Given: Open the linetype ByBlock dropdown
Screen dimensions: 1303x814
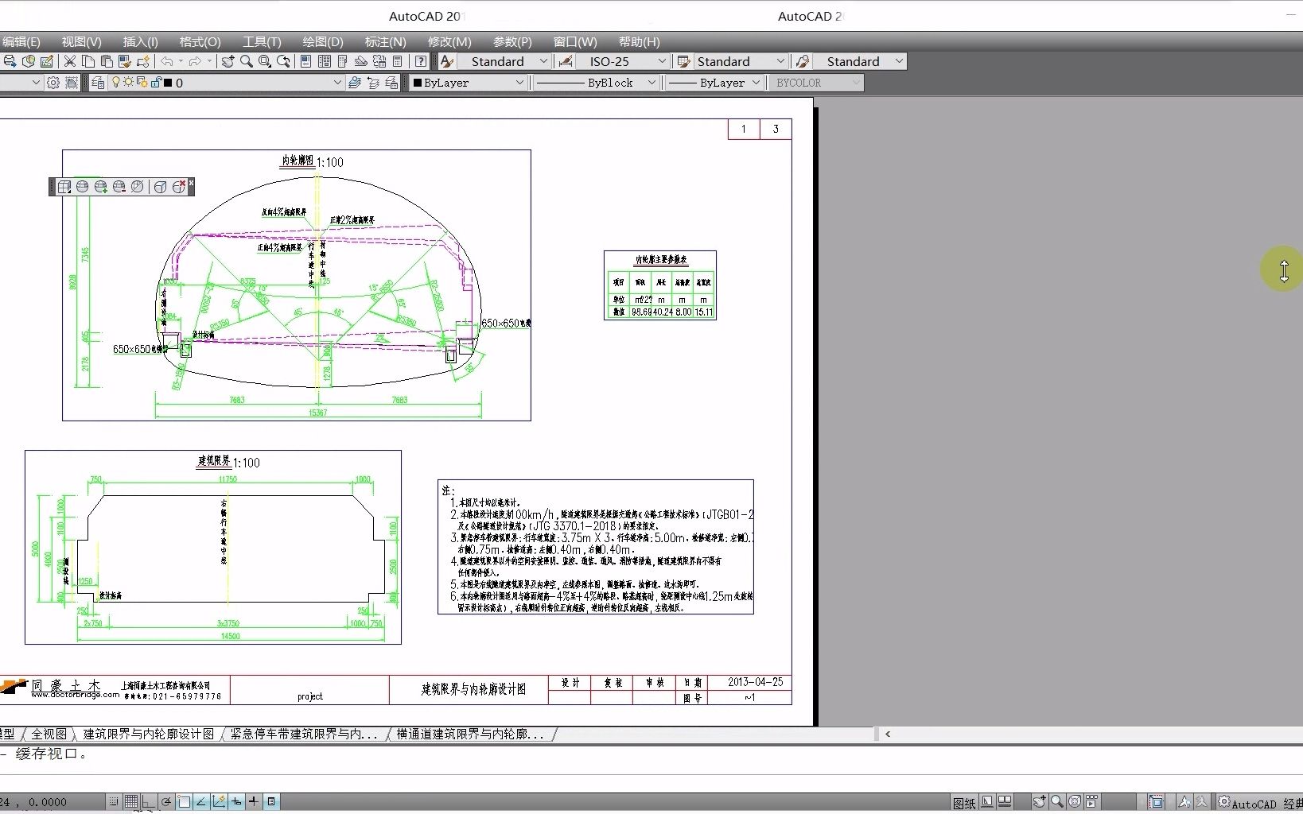Looking at the screenshot, I should 651,83.
